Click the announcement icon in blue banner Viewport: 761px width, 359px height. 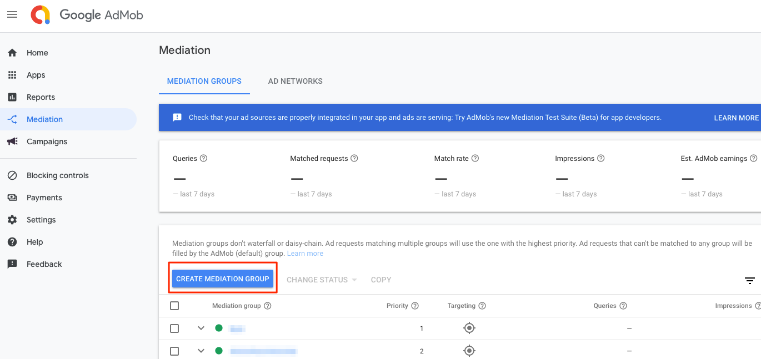pos(177,118)
